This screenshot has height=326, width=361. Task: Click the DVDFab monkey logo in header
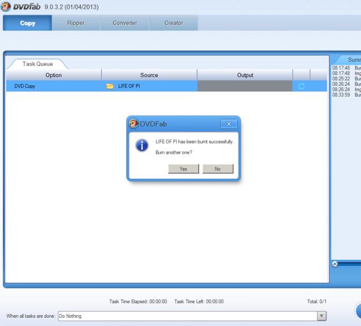tap(6, 6)
